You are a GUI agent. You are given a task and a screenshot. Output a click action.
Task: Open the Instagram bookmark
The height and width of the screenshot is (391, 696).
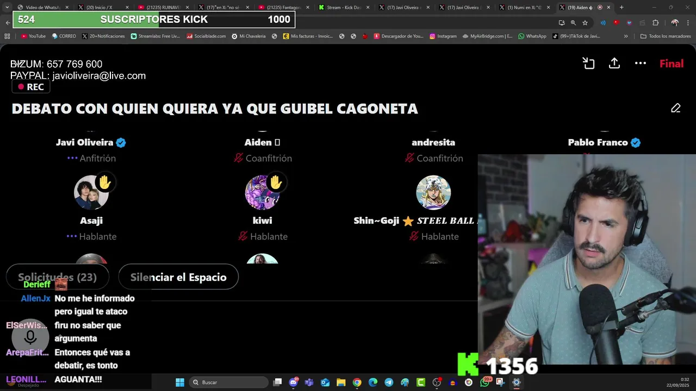443,36
